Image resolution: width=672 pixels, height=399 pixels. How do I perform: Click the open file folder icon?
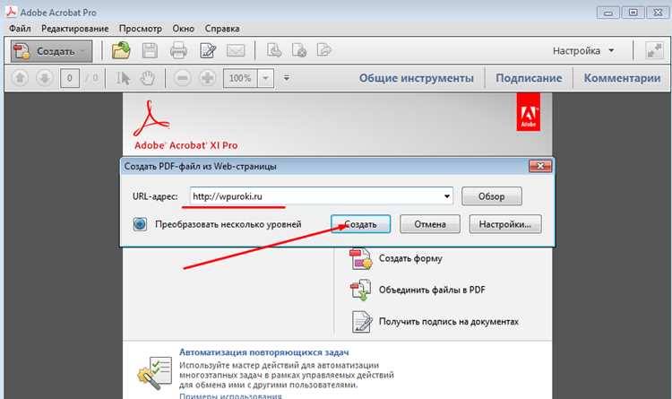click(x=121, y=50)
